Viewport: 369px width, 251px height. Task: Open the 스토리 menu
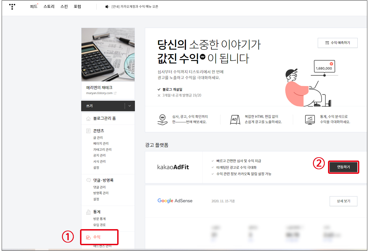click(49, 6)
